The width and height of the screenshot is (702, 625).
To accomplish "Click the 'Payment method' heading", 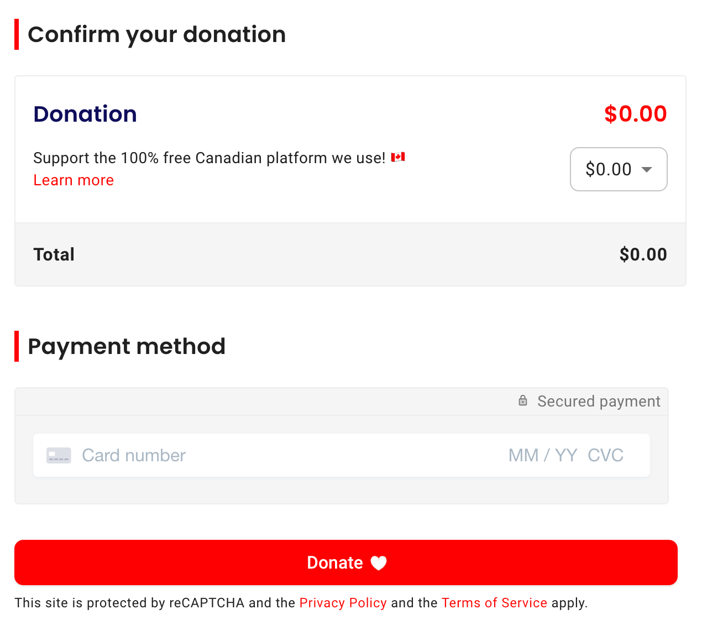I will (x=127, y=346).
